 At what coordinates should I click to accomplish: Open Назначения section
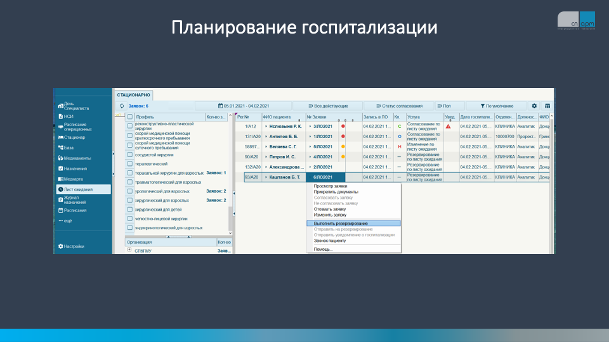click(72, 168)
